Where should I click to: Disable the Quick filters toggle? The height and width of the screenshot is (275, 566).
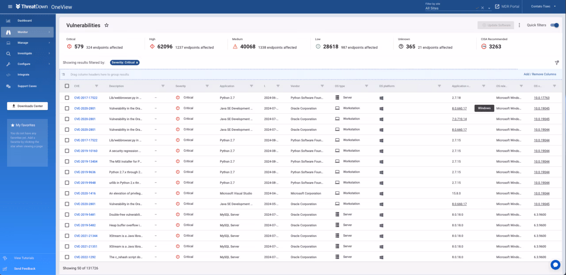pyautogui.click(x=555, y=25)
